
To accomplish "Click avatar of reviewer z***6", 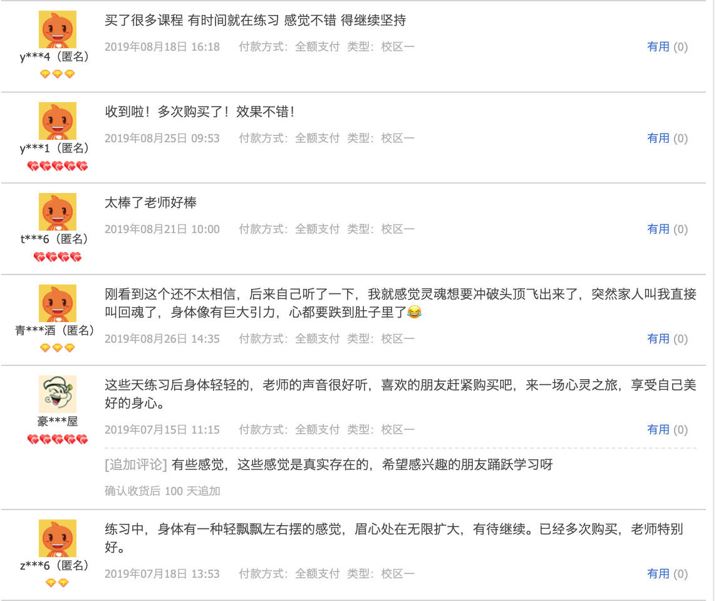I will click(x=58, y=538).
